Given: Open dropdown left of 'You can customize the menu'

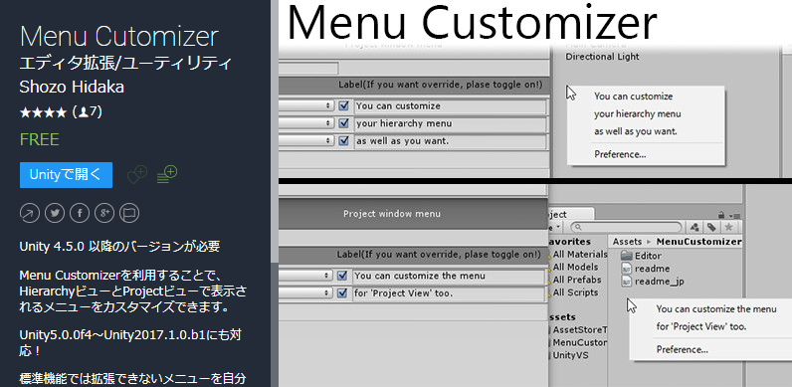Looking at the screenshot, I should 305,276.
